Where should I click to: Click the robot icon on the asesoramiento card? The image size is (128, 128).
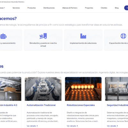point(3,36)
